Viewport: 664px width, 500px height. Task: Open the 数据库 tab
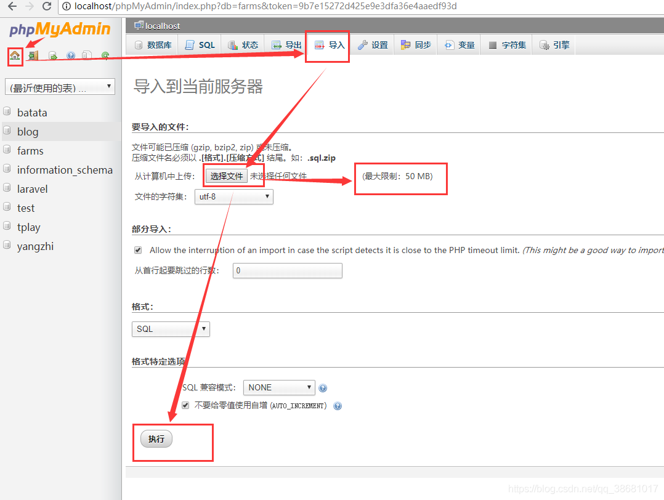click(x=153, y=45)
